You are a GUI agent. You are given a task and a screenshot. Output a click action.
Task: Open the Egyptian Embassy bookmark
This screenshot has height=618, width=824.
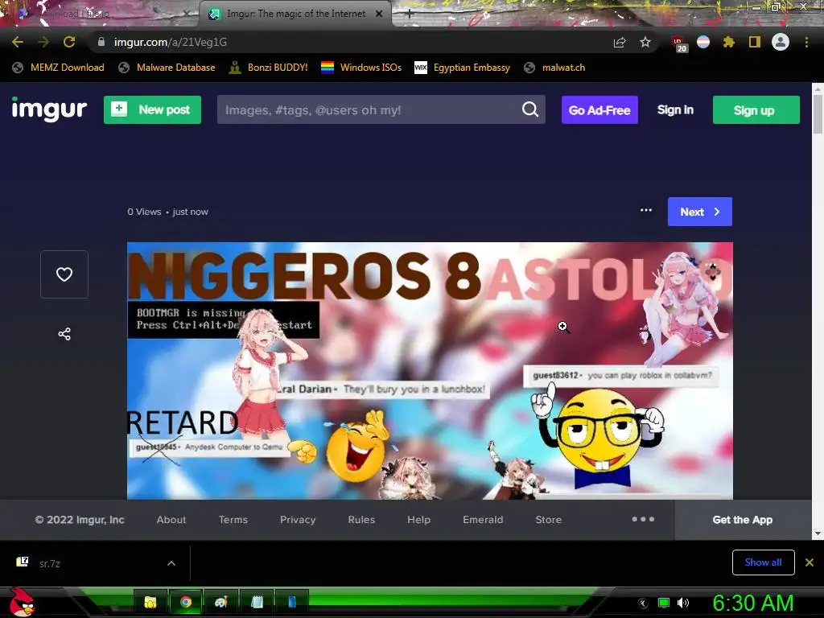462,68
